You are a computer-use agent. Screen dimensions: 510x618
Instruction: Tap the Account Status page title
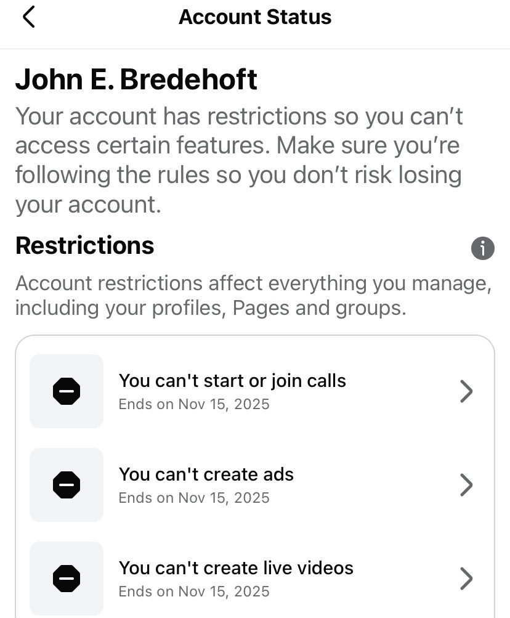(x=255, y=17)
